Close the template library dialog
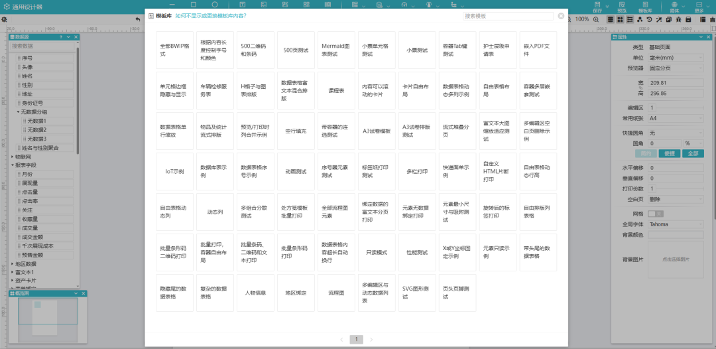The width and height of the screenshot is (716, 349). point(562,16)
